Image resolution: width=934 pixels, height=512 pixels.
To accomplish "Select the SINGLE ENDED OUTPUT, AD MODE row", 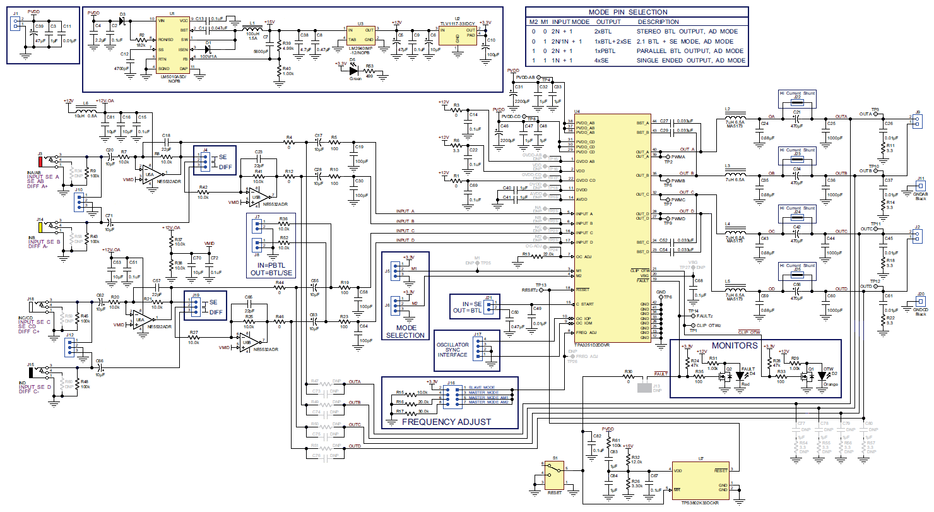I will coord(637,61).
